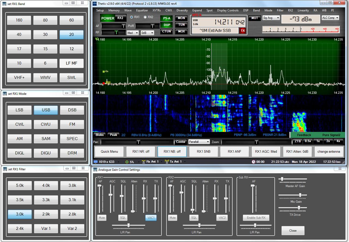The height and width of the screenshot is (242, 349).
Task: Enable the VAC1 toggle under RX1
Action: point(151,218)
